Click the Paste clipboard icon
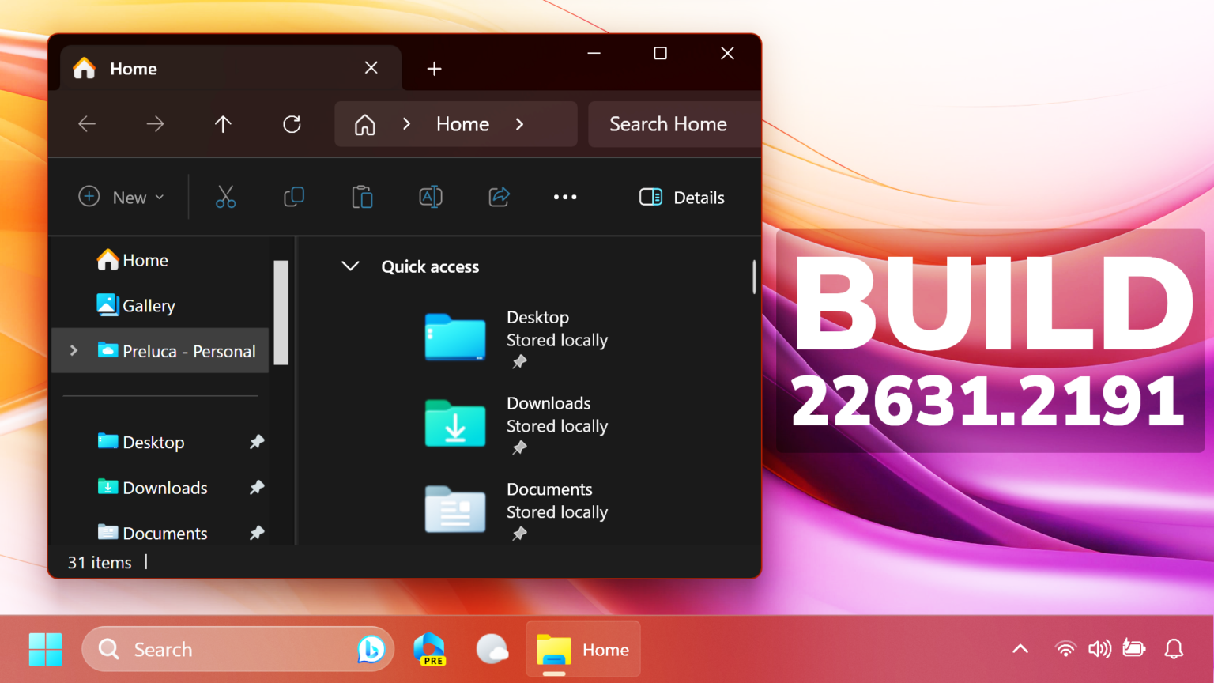Screen dimensions: 1214x683 tap(362, 197)
